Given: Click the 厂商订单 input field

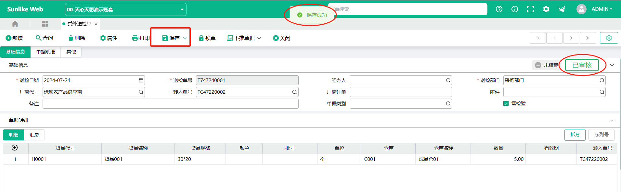Looking at the screenshot, I should pyautogui.click(x=401, y=92).
